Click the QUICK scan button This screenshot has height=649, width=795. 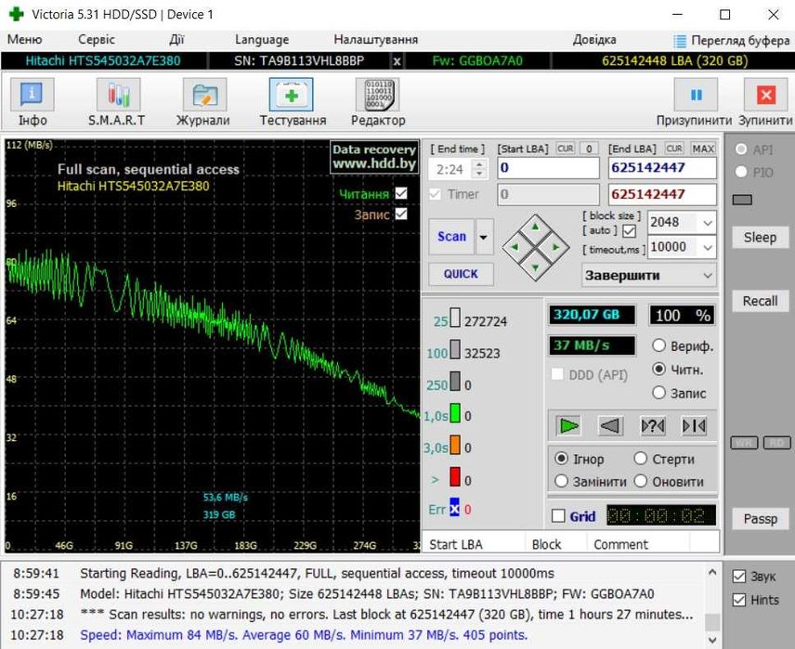click(x=461, y=274)
